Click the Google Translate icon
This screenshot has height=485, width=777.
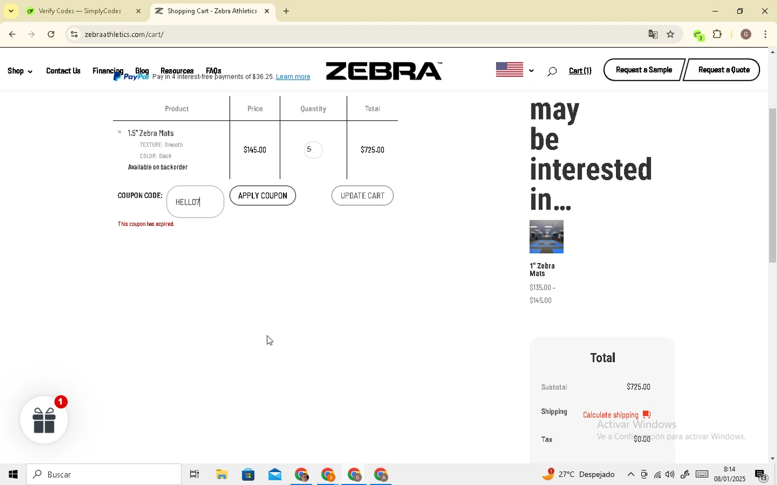tap(653, 35)
